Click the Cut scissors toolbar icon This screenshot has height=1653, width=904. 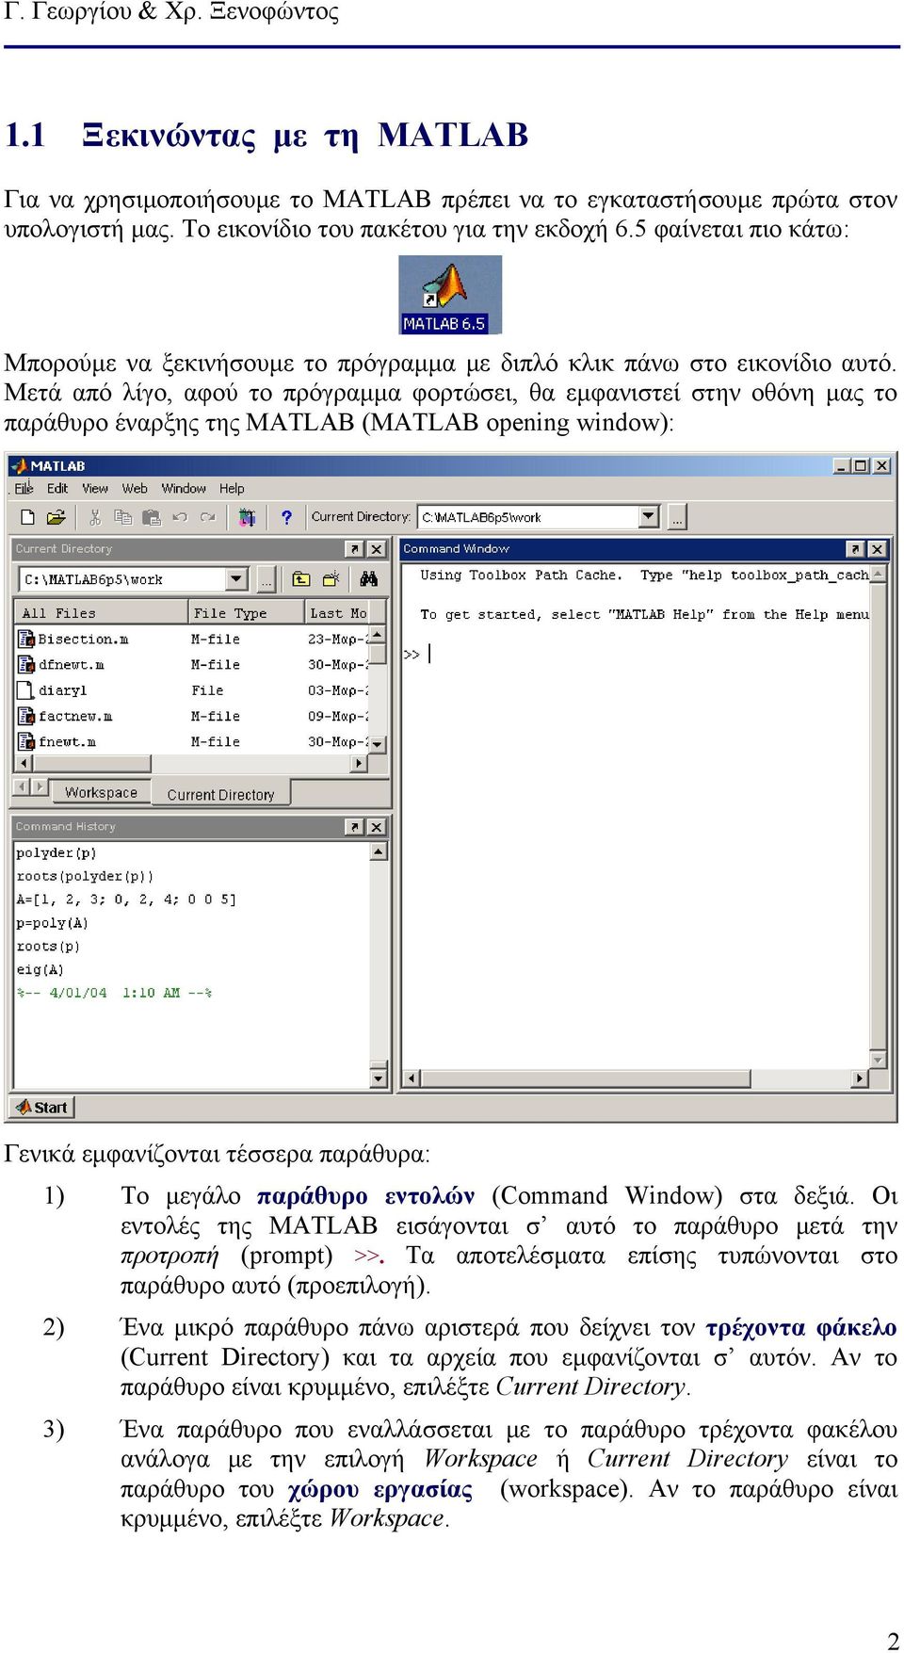coord(94,516)
